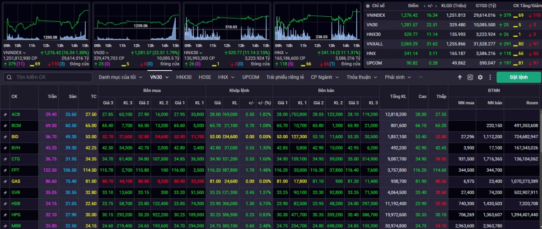
Task: Click the KLGD (Triệu) index header
Action: 453,6
